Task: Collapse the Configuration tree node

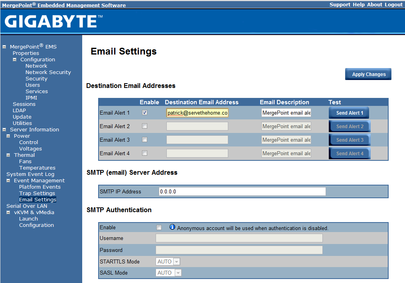Action: pos(15,60)
